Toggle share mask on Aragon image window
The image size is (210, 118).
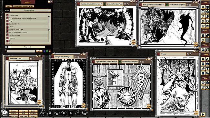188,54
